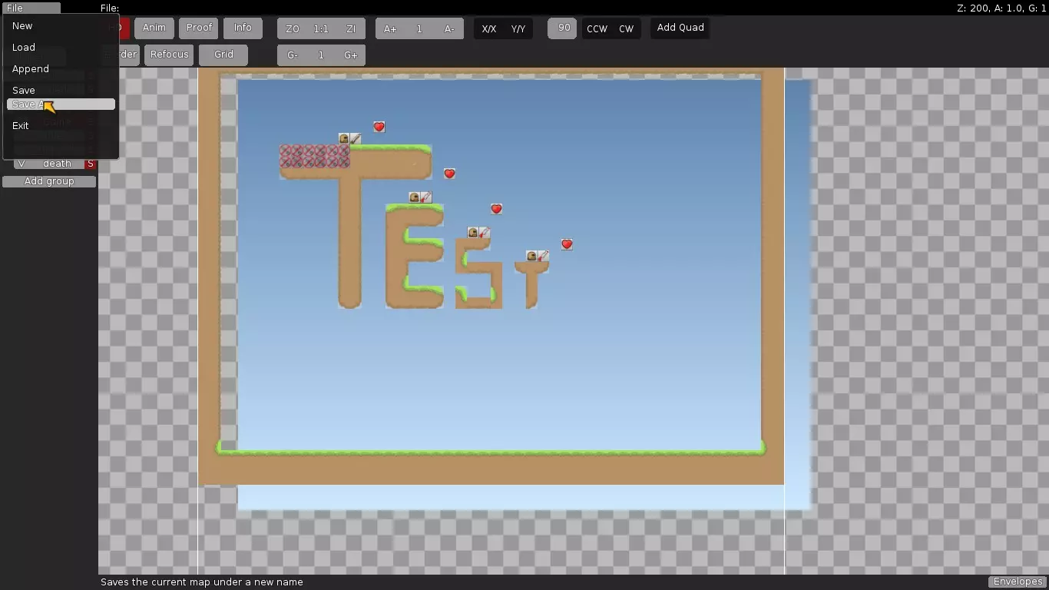This screenshot has height=590, width=1049.
Task: Toggle the Anim button
Action: coord(154,28)
